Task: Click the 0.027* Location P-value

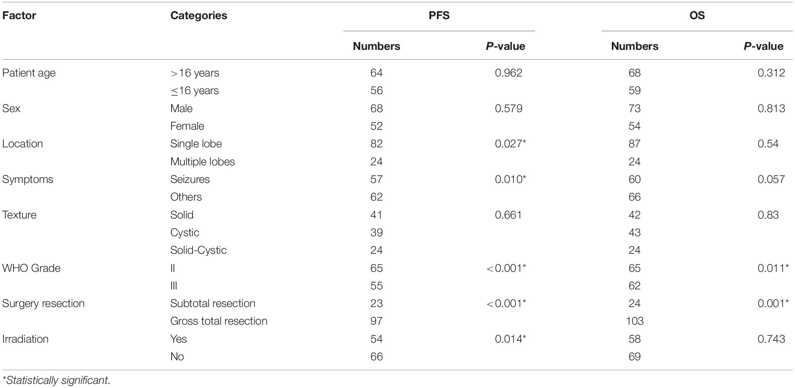Action: point(510,144)
